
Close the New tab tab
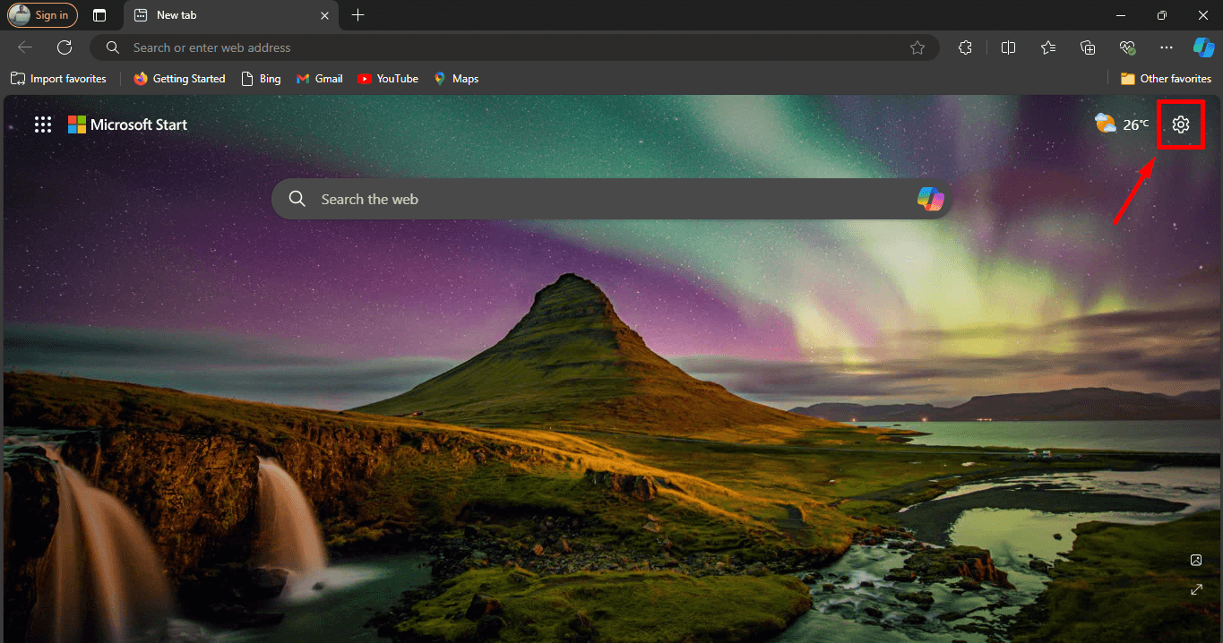(x=324, y=15)
